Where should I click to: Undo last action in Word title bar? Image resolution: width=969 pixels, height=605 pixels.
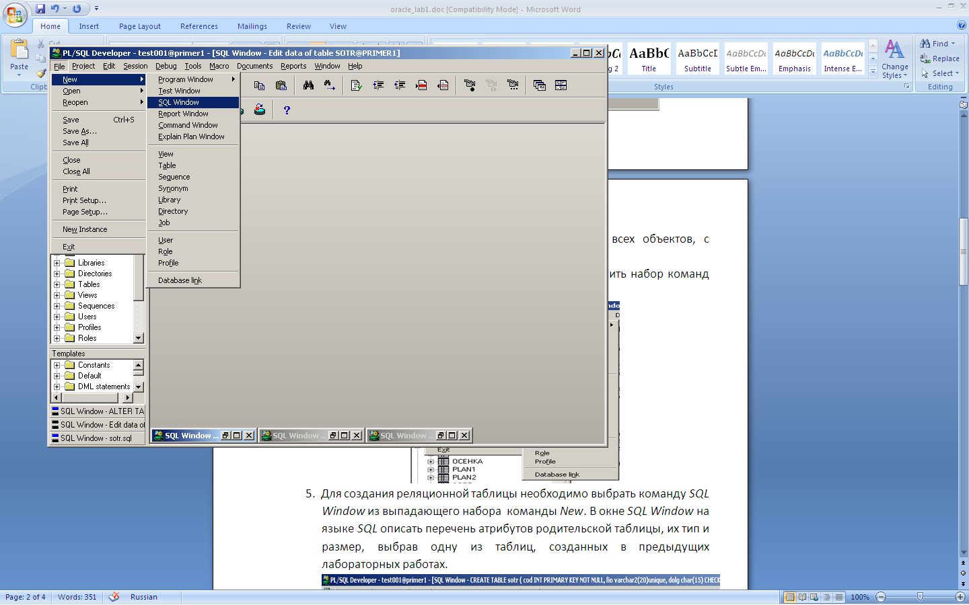click(55, 9)
